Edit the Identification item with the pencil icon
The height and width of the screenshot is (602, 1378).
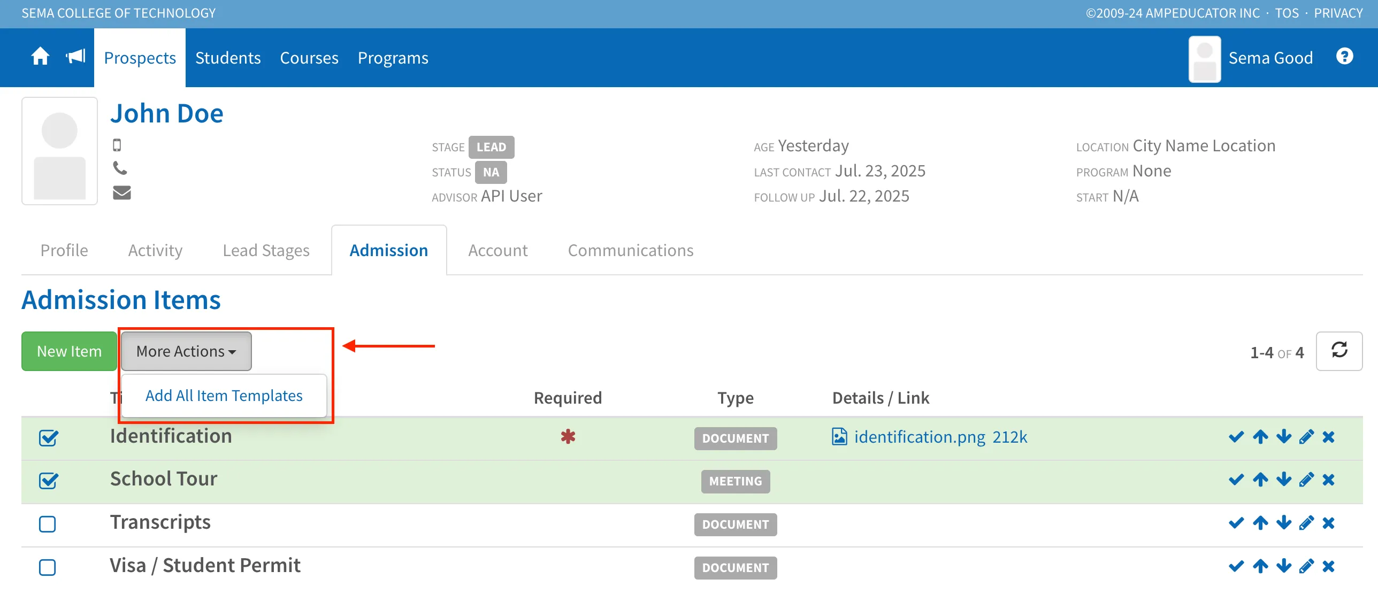point(1306,437)
